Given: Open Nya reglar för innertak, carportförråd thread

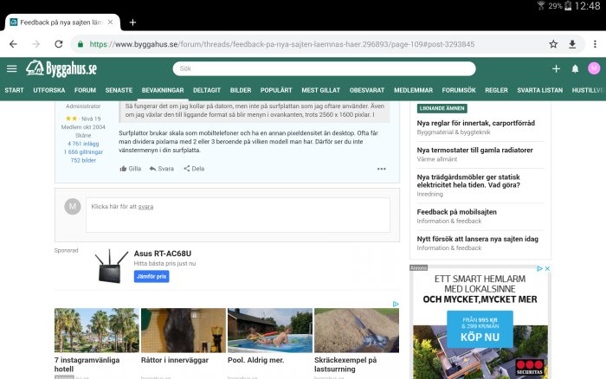Looking at the screenshot, I should (x=476, y=123).
